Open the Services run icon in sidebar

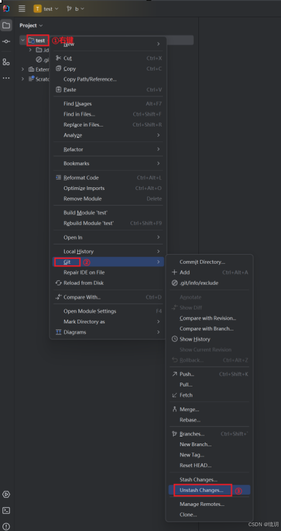click(6, 494)
